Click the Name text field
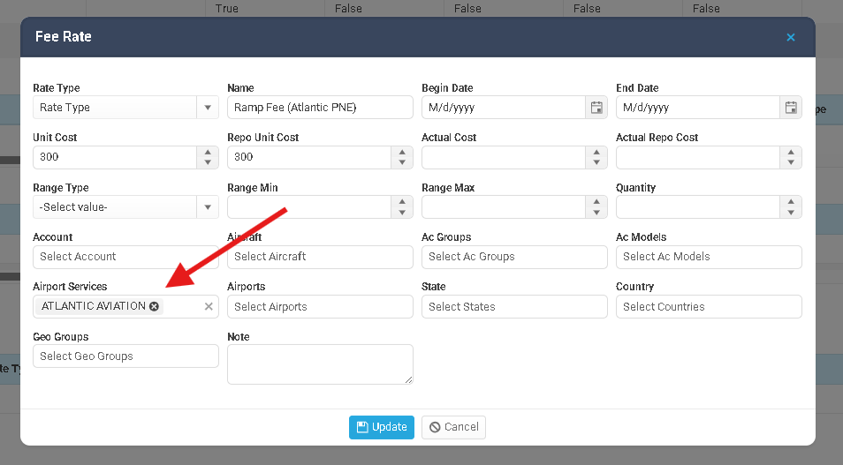 [320, 108]
